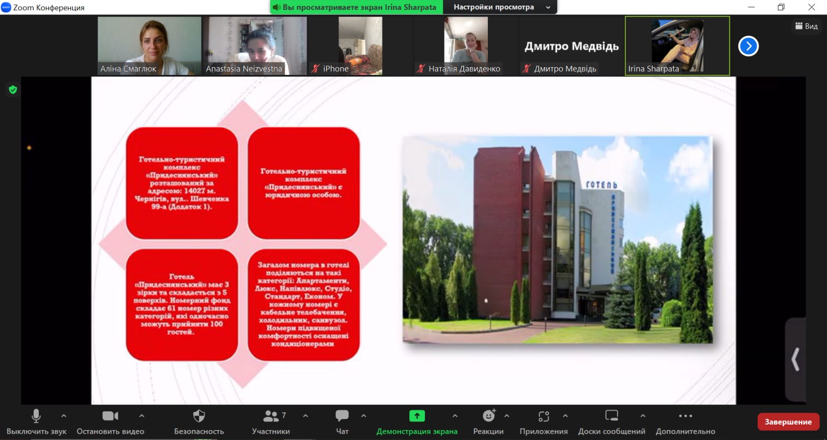
Task: Expand audio options arrow next to microphone
Action: pyautogui.click(x=64, y=415)
